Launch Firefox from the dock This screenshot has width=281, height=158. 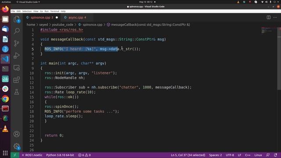point(5,9)
